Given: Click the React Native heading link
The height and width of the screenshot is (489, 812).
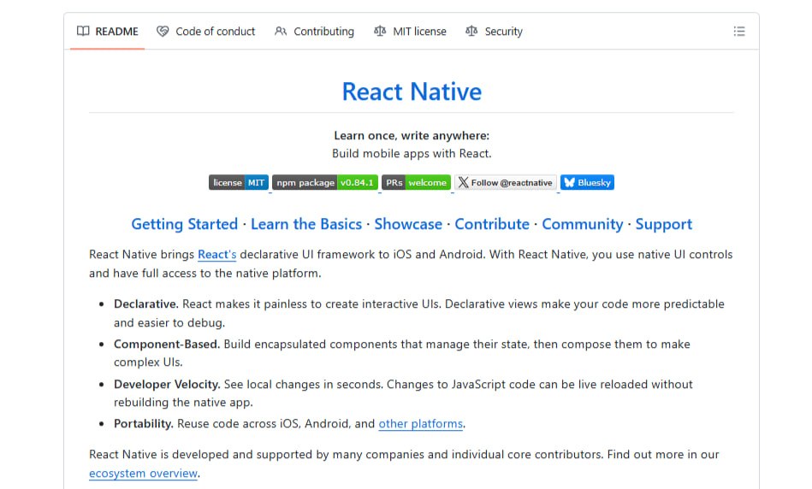Looking at the screenshot, I should pos(412,91).
